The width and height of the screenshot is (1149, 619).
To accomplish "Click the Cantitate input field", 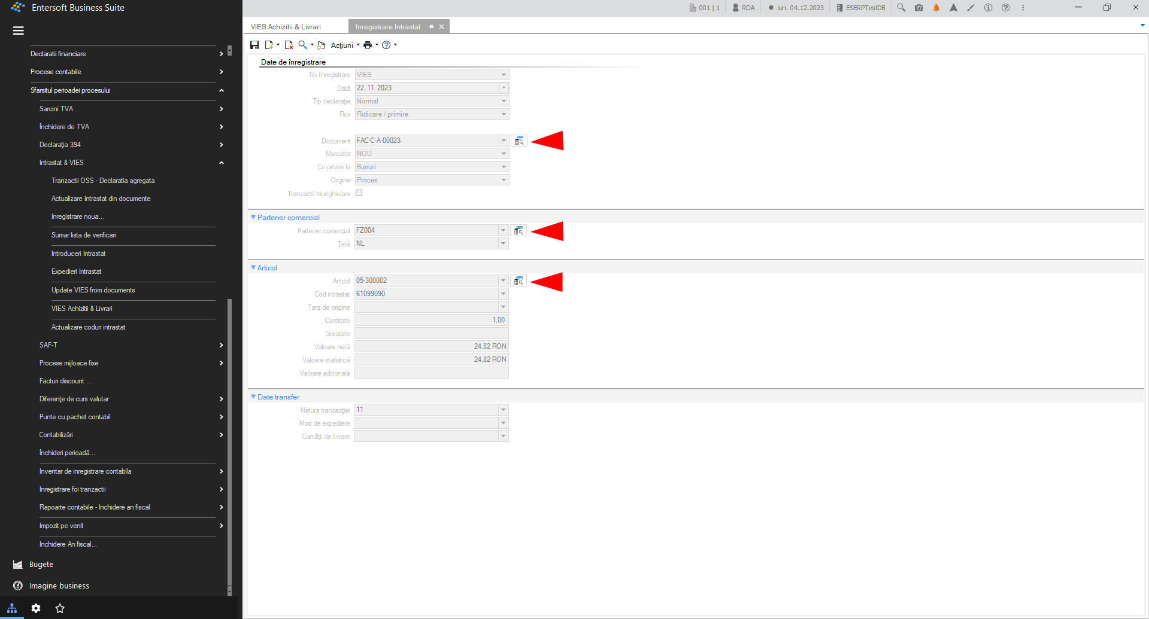I will [x=431, y=320].
